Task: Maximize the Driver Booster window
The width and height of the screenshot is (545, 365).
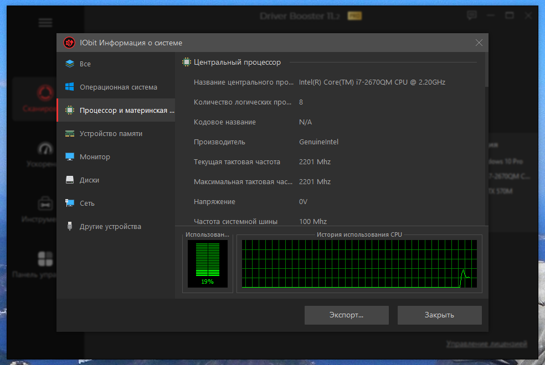Action: point(510,15)
